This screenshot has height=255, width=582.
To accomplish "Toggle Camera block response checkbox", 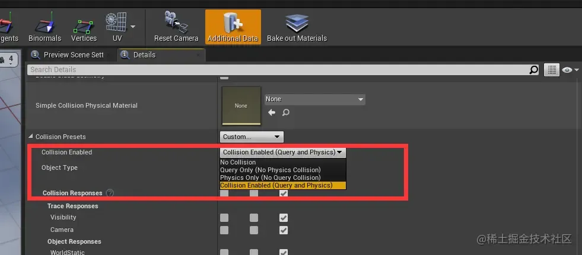I will [284, 230].
